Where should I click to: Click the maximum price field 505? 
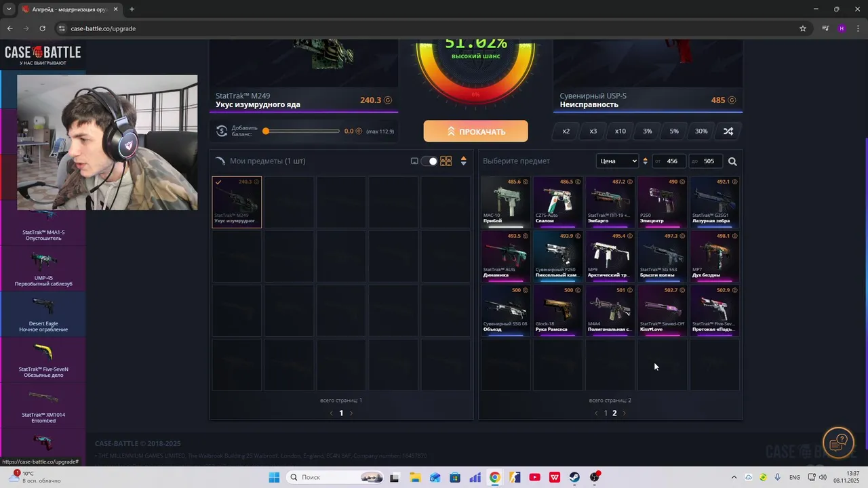pyautogui.click(x=705, y=161)
